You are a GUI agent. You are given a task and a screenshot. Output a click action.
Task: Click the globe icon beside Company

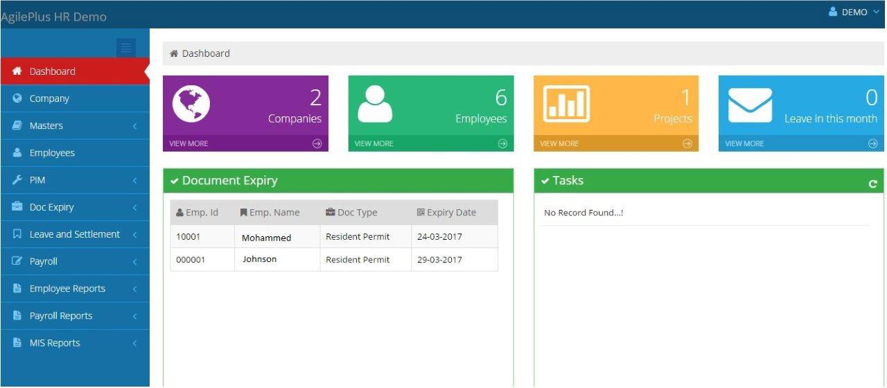17,98
